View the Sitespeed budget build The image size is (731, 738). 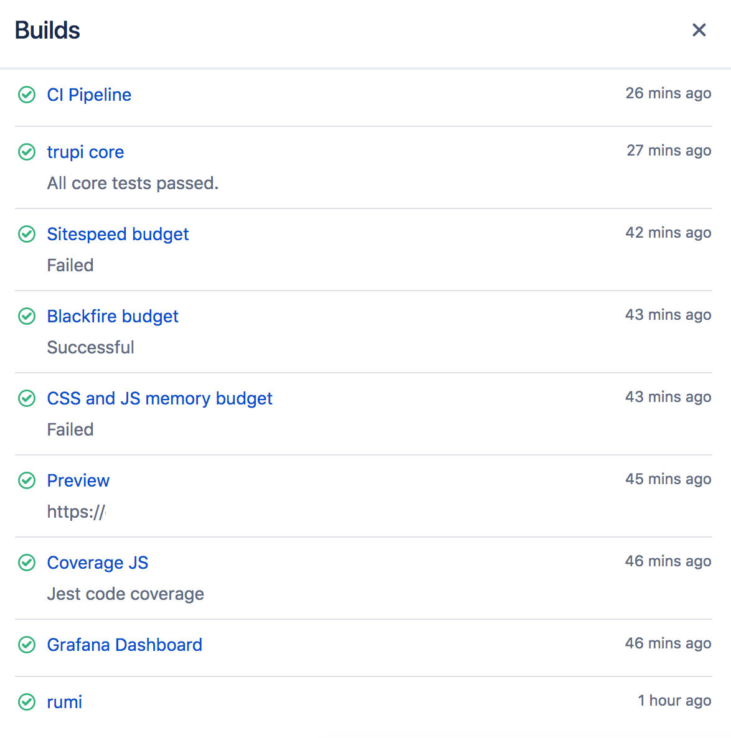118,235
